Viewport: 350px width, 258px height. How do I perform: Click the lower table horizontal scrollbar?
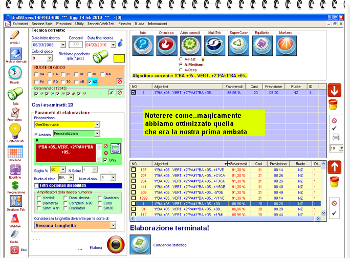225,219
